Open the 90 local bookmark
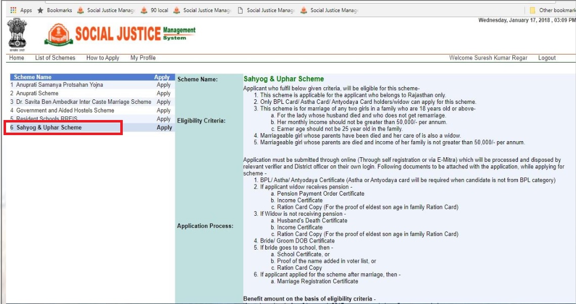 [x=155, y=10]
